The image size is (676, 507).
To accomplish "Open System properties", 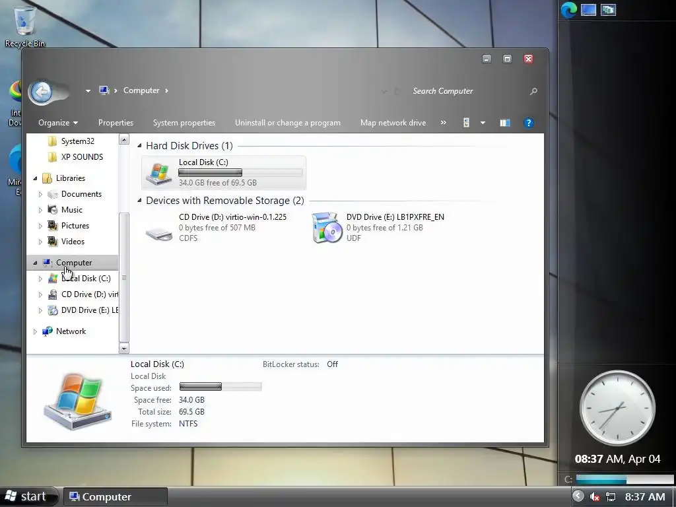I will tap(184, 123).
